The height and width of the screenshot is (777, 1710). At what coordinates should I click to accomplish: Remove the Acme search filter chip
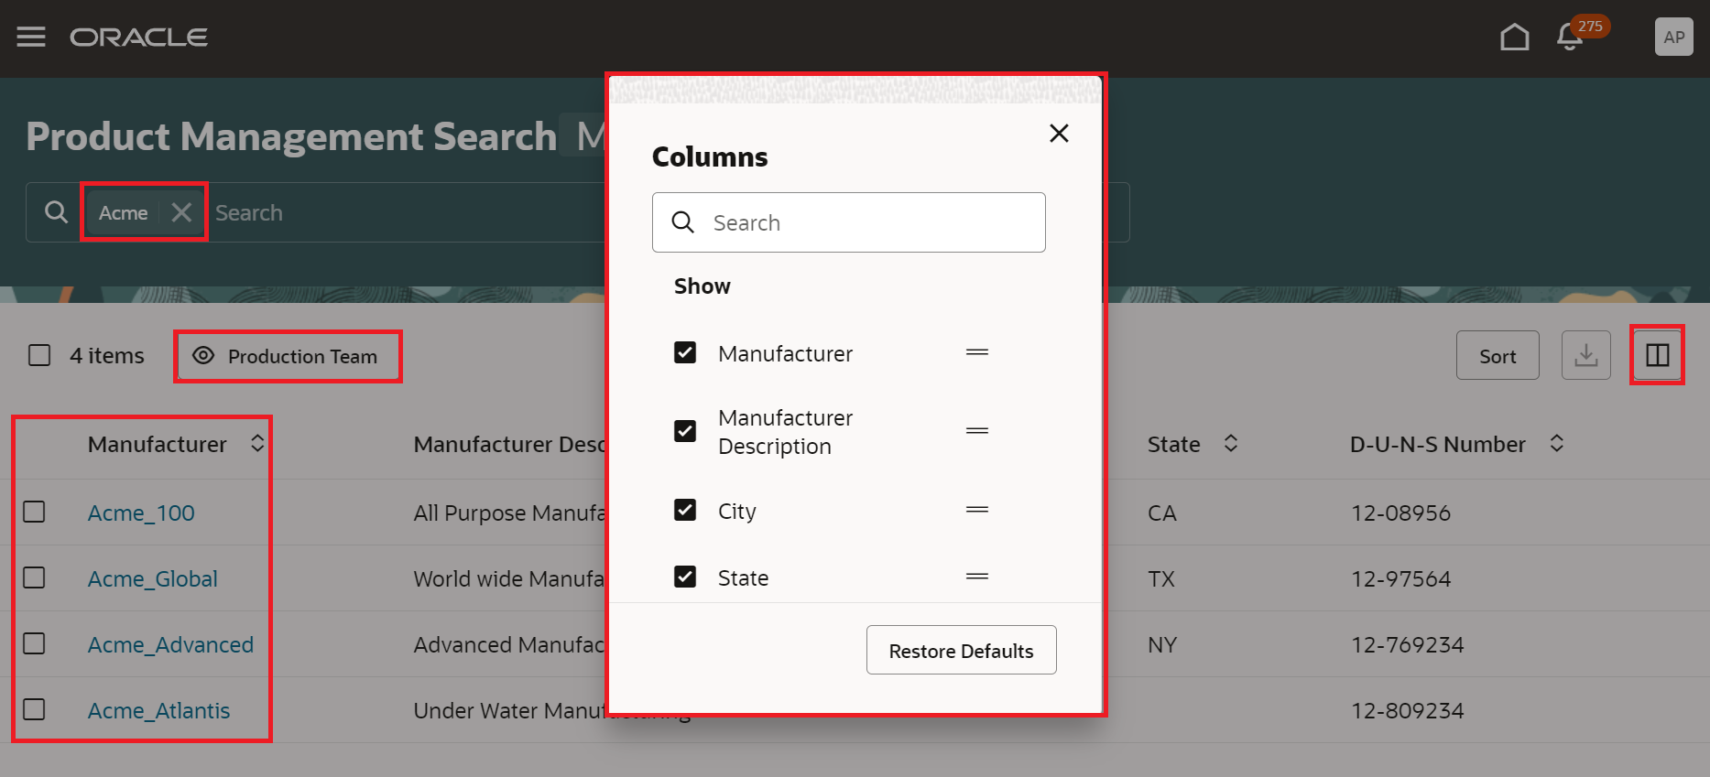pos(182,212)
